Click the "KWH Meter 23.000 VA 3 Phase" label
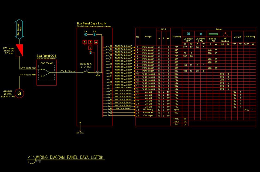 (9, 51)
